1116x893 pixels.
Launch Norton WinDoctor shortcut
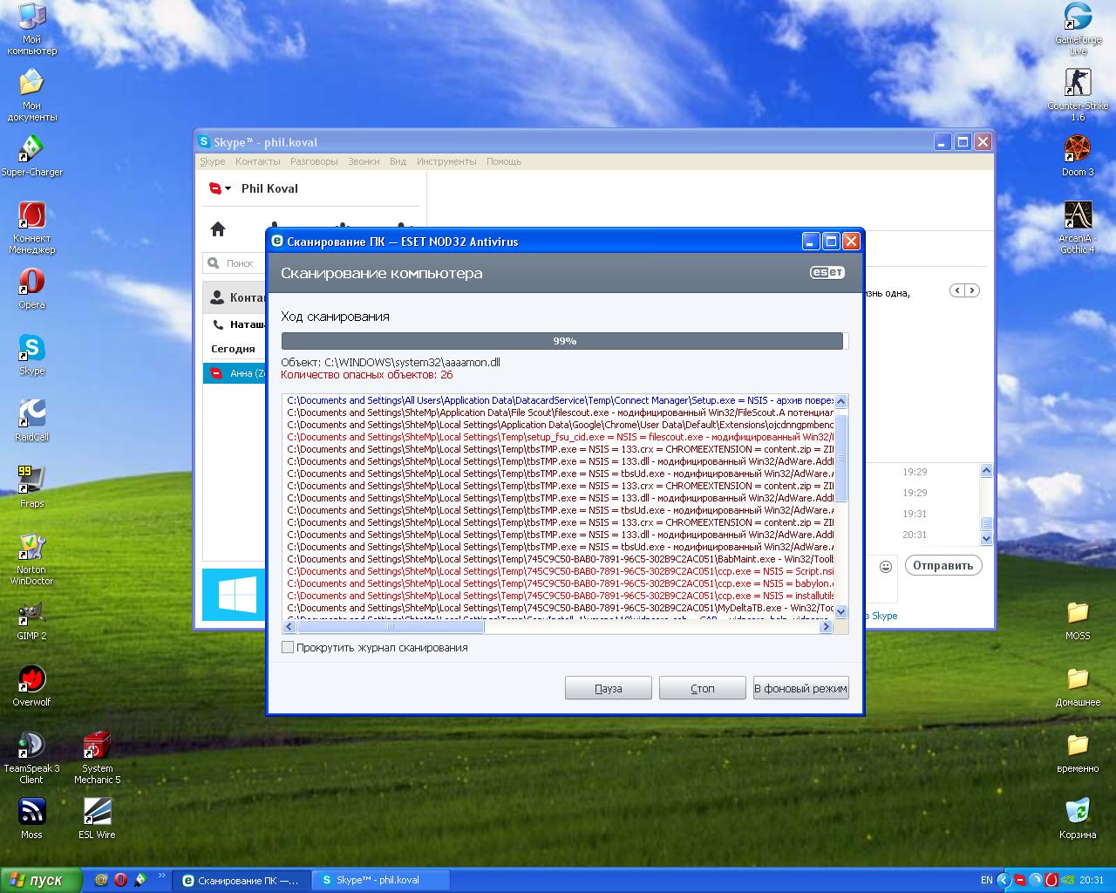point(32,559)
